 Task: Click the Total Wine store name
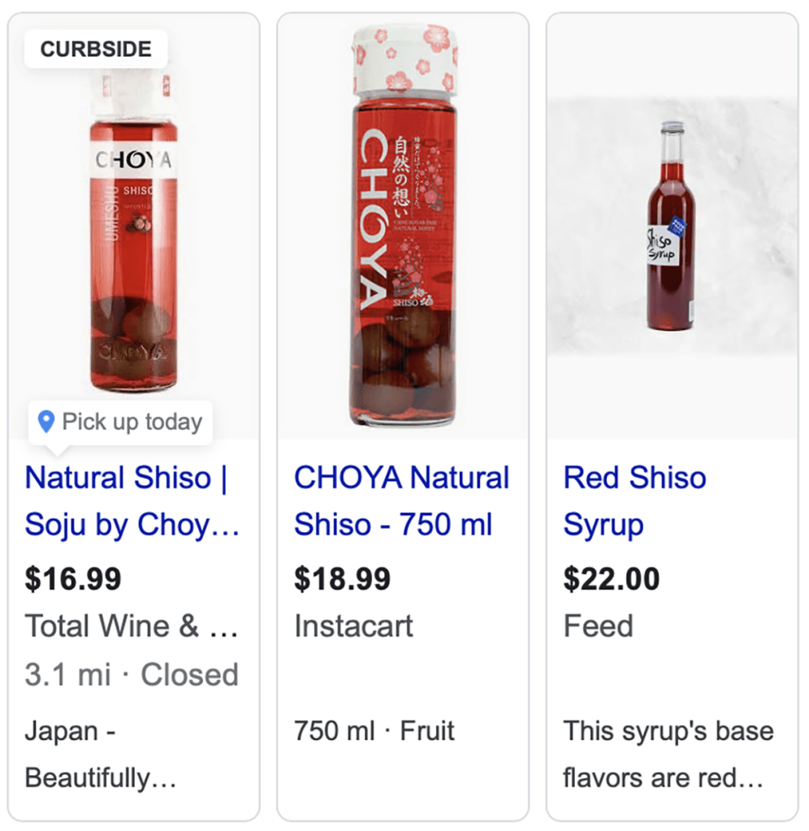pos(132,626)
